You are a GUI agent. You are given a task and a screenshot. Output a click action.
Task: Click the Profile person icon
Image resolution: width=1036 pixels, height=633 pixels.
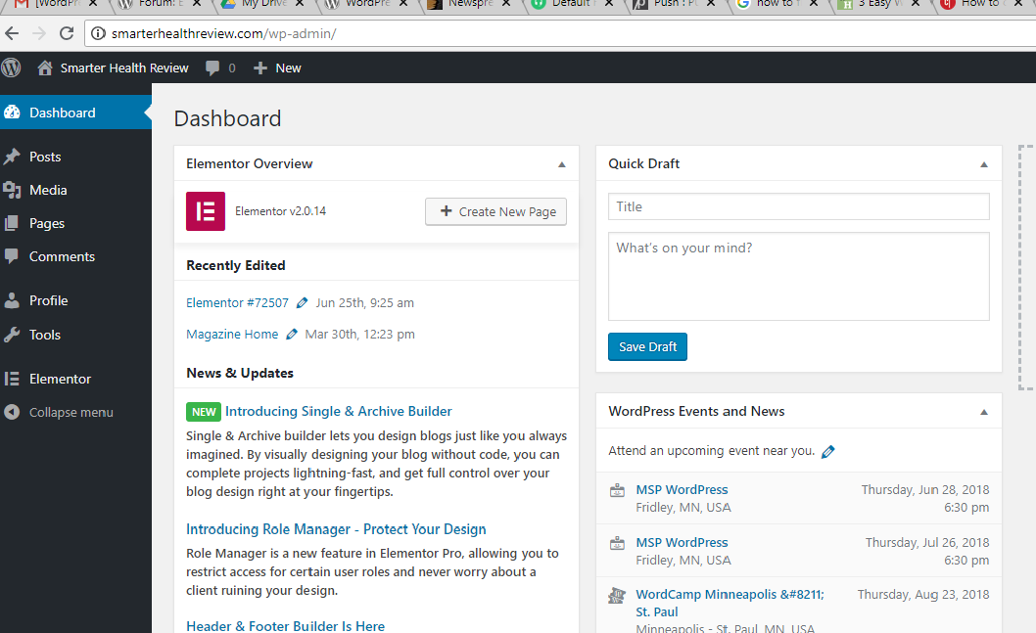(x=12, y=300)
